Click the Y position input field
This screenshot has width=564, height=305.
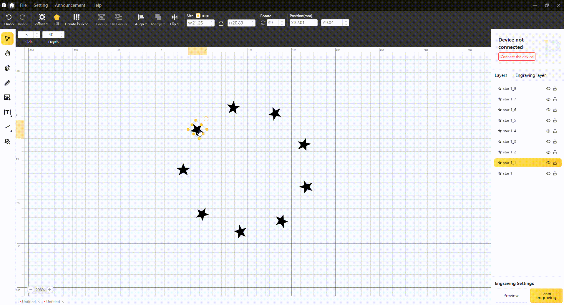coord(332,23)
